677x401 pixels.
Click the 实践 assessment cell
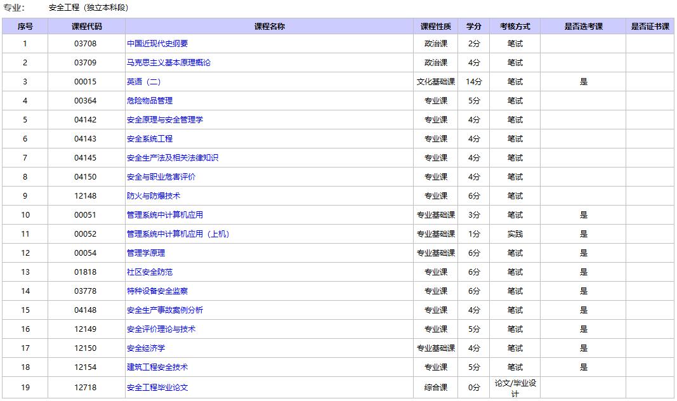coord(515,233)
